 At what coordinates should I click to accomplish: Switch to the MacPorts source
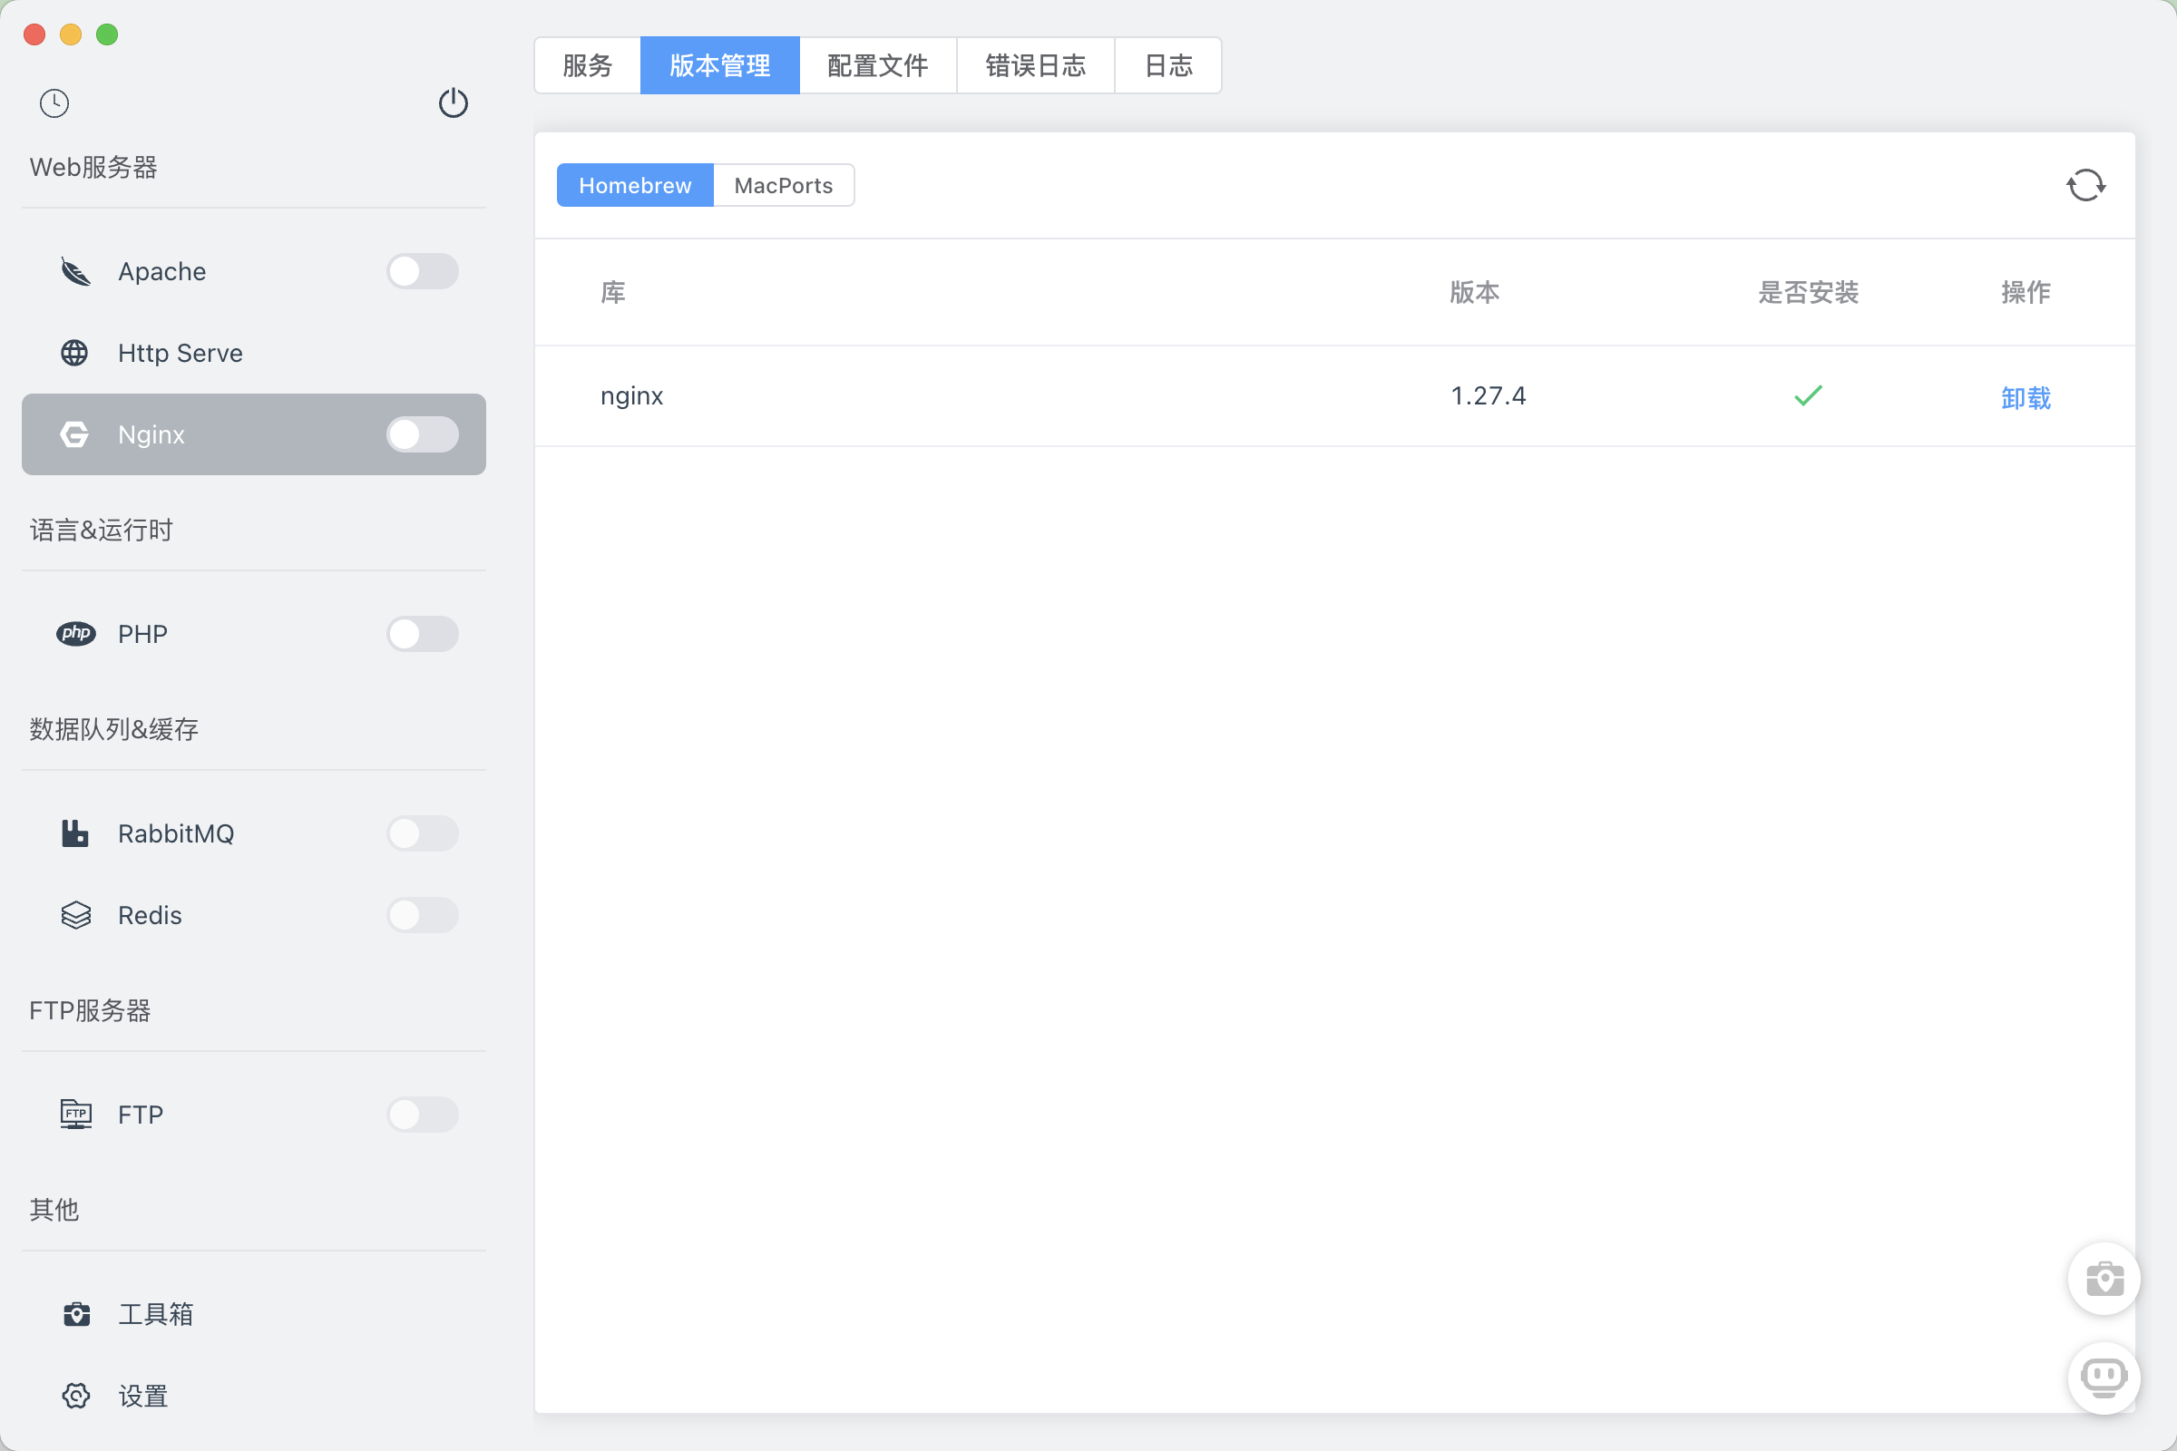coord(782,184)
